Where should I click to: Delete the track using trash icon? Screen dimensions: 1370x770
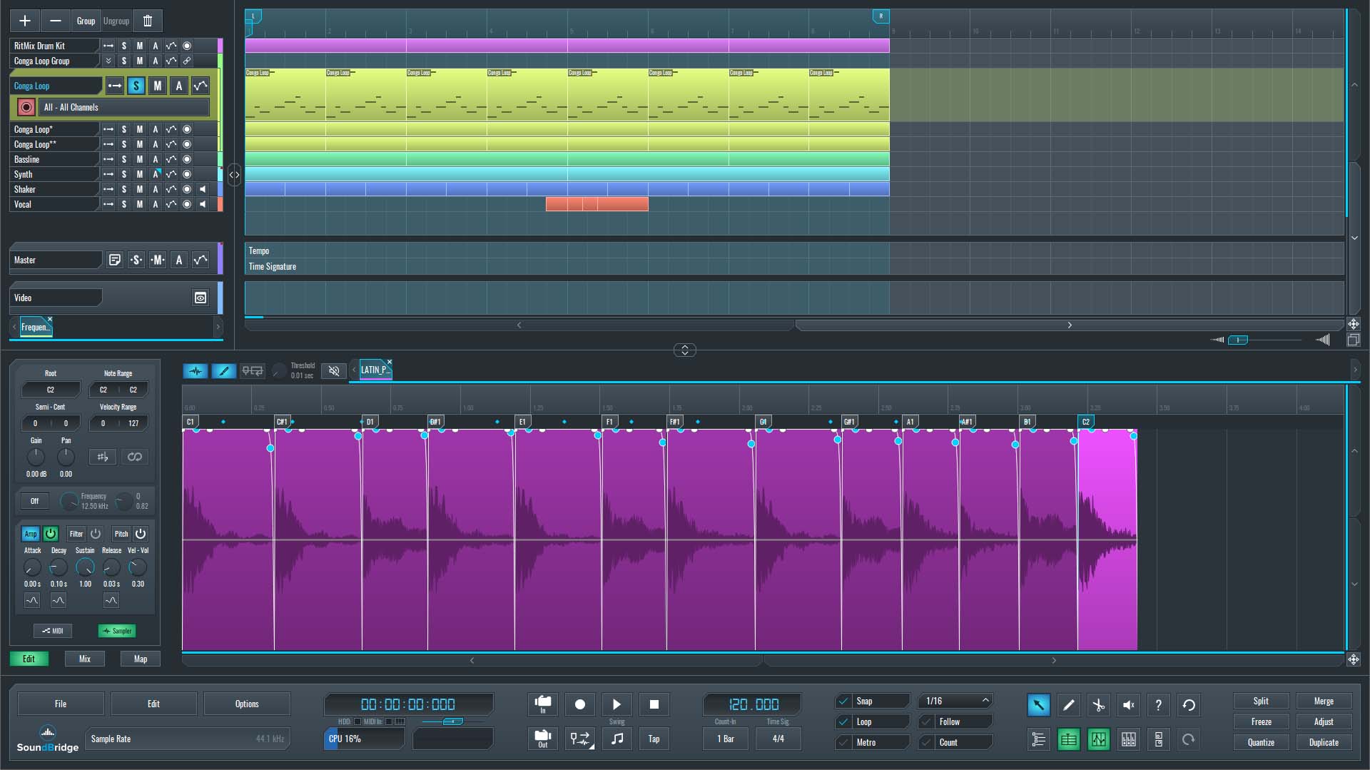coord(148,21)
